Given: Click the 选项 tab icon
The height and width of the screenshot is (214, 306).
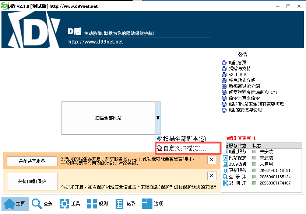Looking at the screenshot, I should pos(147,204).
